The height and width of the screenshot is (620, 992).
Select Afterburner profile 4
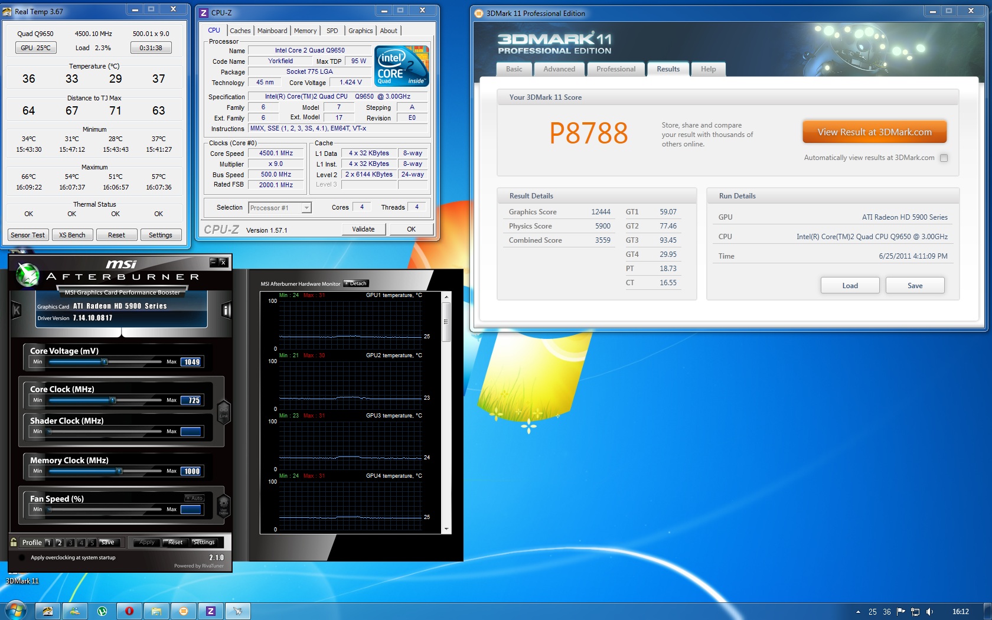click(x=81, y=543)
